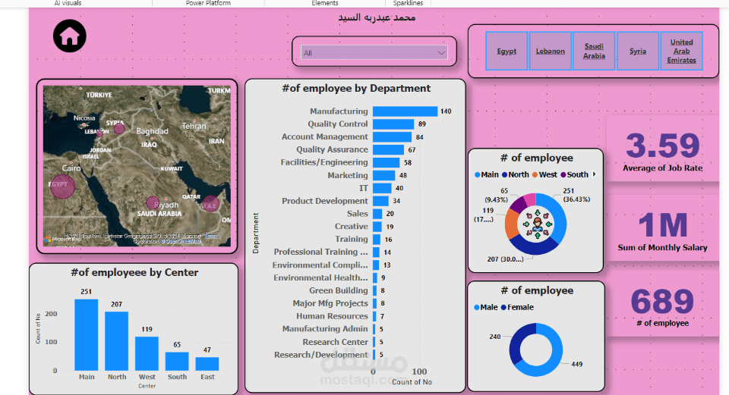Click the South bar in Center chart
Viewport: 729px width, 395px height.
177,361
